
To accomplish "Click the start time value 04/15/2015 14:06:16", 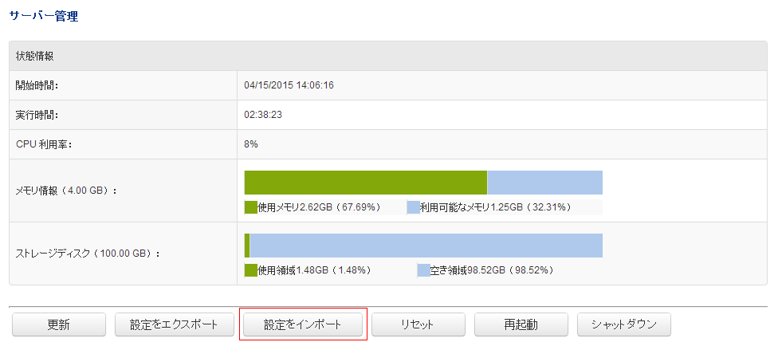I will click(x=289, y=85).
